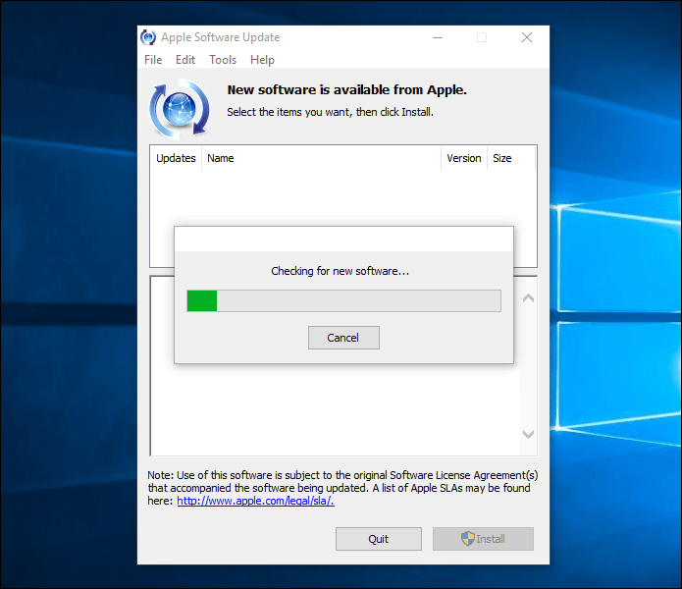Open the Help menu
Viewport: 682px width, 589px height.
(262, 60)
